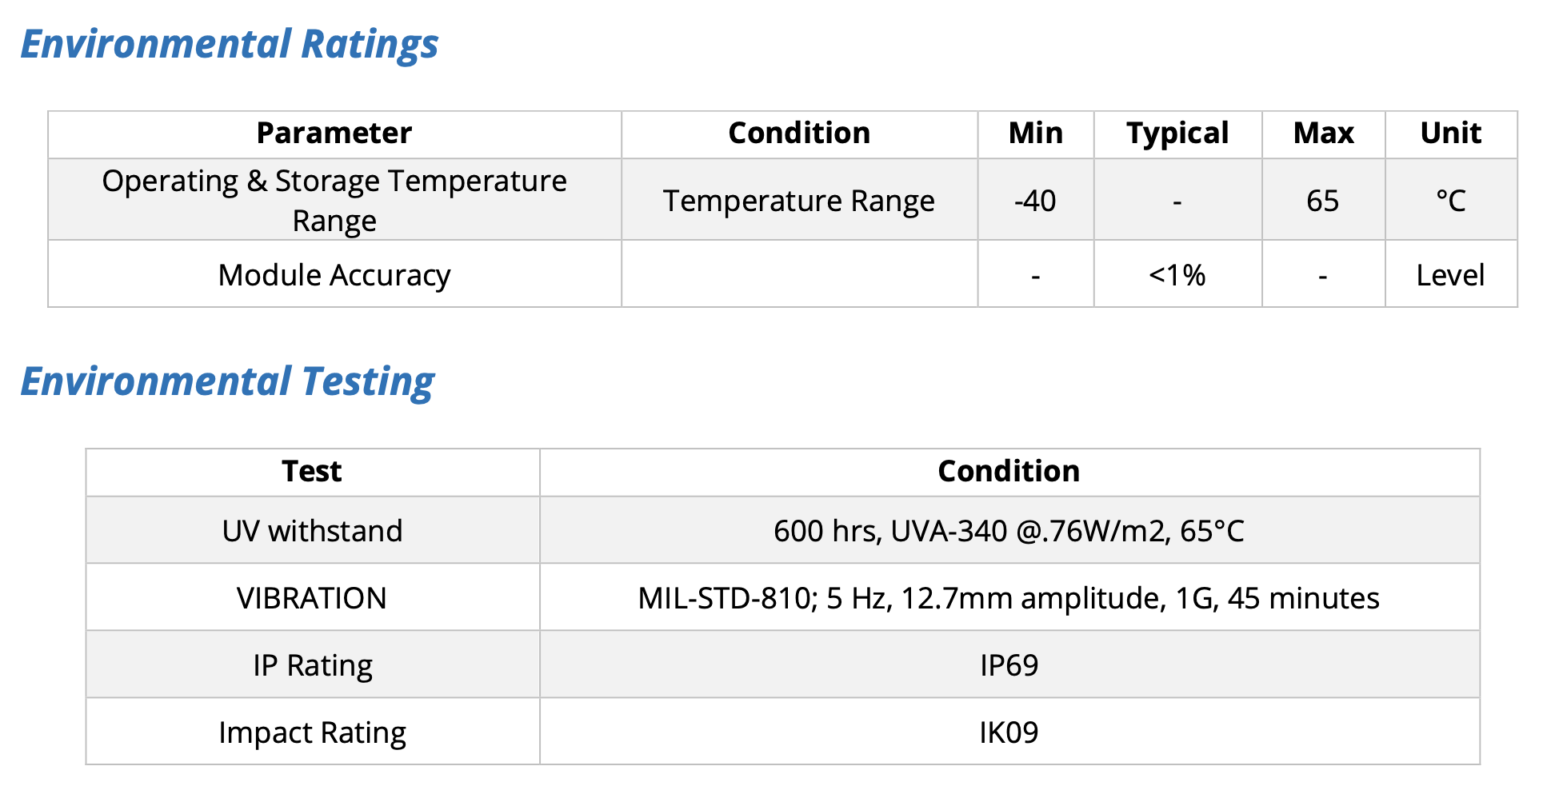Select the UV withstand row label
Image resolution: width=1555 pixels, height=798 pixels.
click(x=312, y=531)
